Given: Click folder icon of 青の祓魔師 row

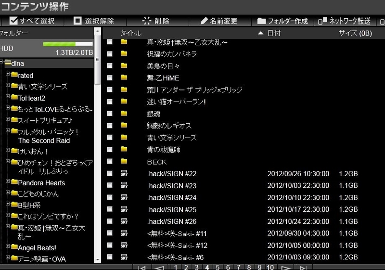Looking at the screenshot, I should coord(124,149).
